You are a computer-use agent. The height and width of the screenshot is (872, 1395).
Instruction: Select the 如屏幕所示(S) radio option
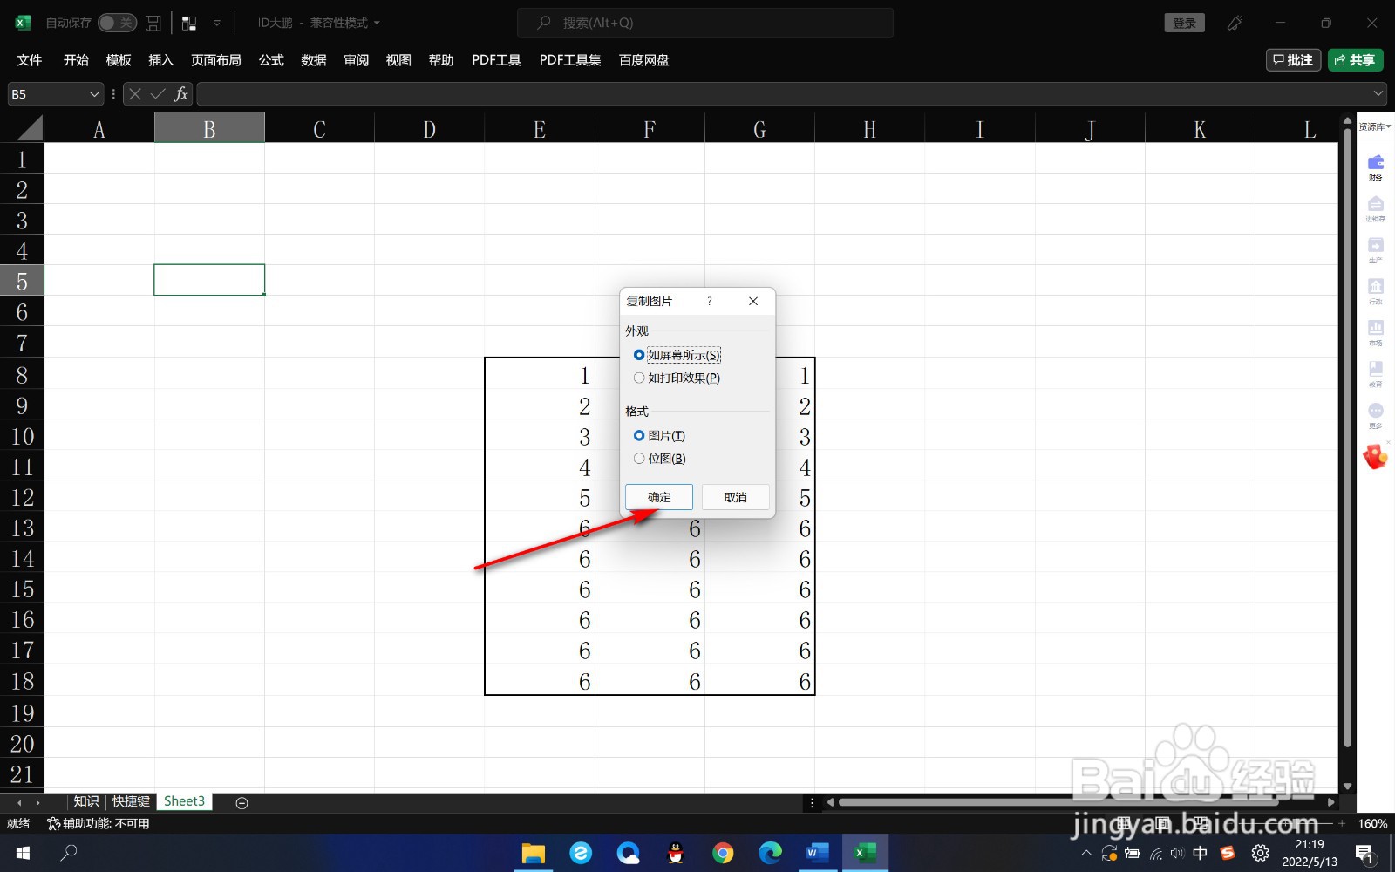pos(677,355)
